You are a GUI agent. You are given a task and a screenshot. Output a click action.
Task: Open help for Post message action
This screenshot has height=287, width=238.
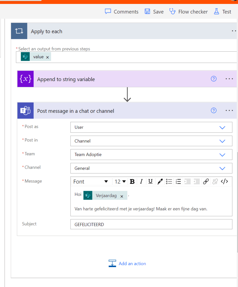click(x=214, y=111)
